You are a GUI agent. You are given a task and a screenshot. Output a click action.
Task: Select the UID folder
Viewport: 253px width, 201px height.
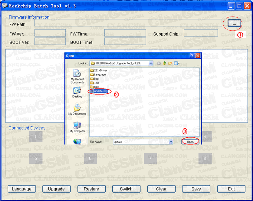(x=94, y=87)
